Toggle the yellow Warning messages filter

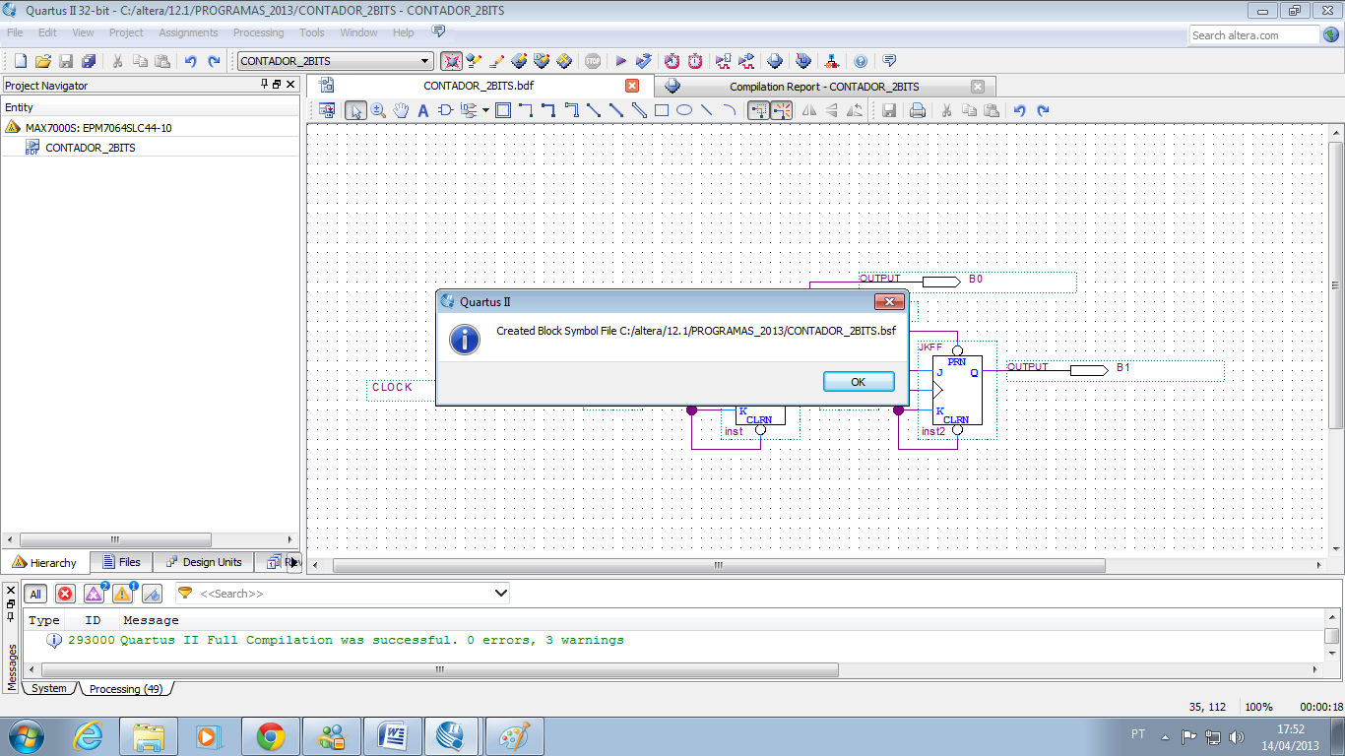coord(122,594)
